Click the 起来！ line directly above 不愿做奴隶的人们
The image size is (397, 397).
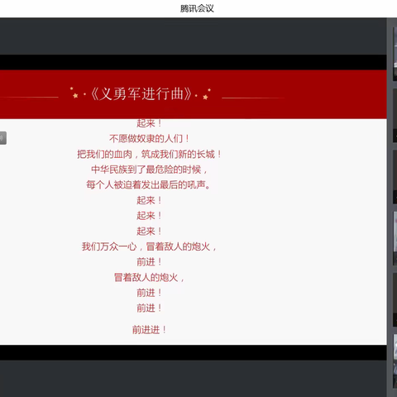pos(149,123)
